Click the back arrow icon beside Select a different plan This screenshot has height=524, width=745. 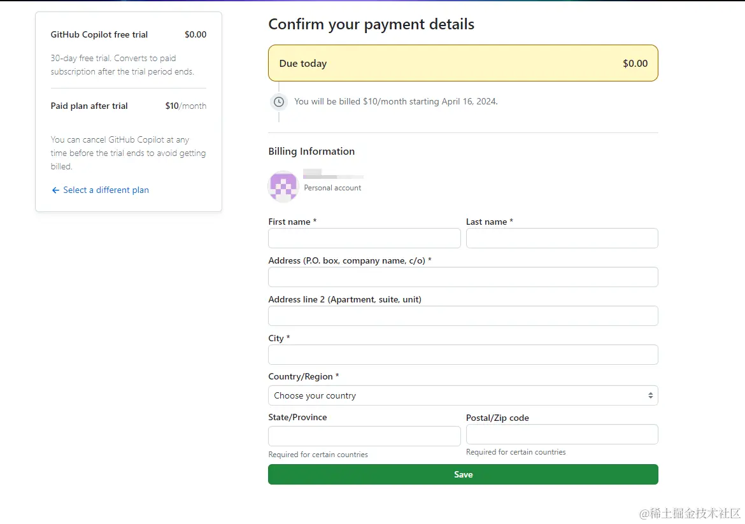55,190
